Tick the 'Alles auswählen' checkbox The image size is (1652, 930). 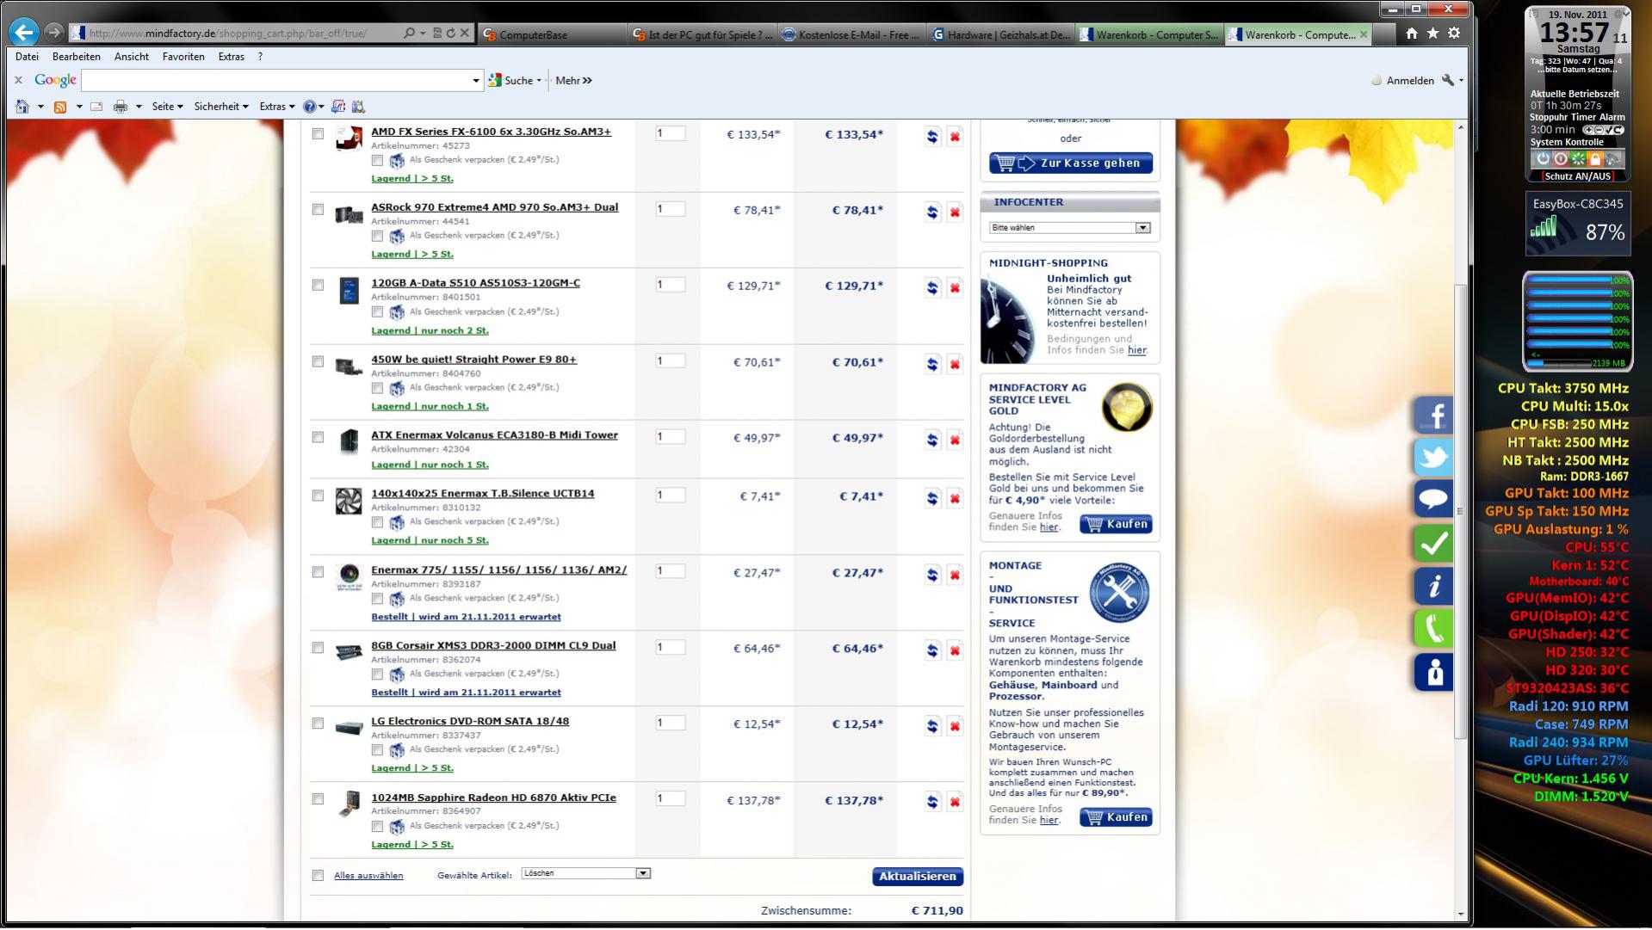(318, 876)
